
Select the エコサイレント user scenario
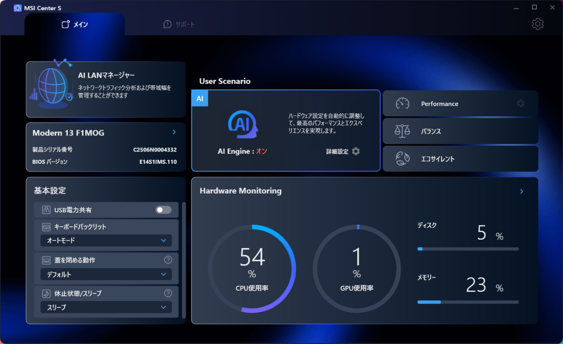[x=460, y=159]
